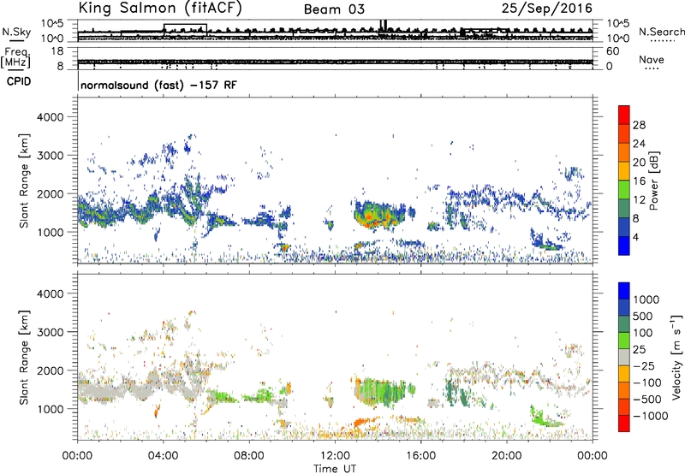This screenshot has width=685, height=474.
Task: Click 'normalsound (fast) -157 RF' text
Action: [158, 85]
